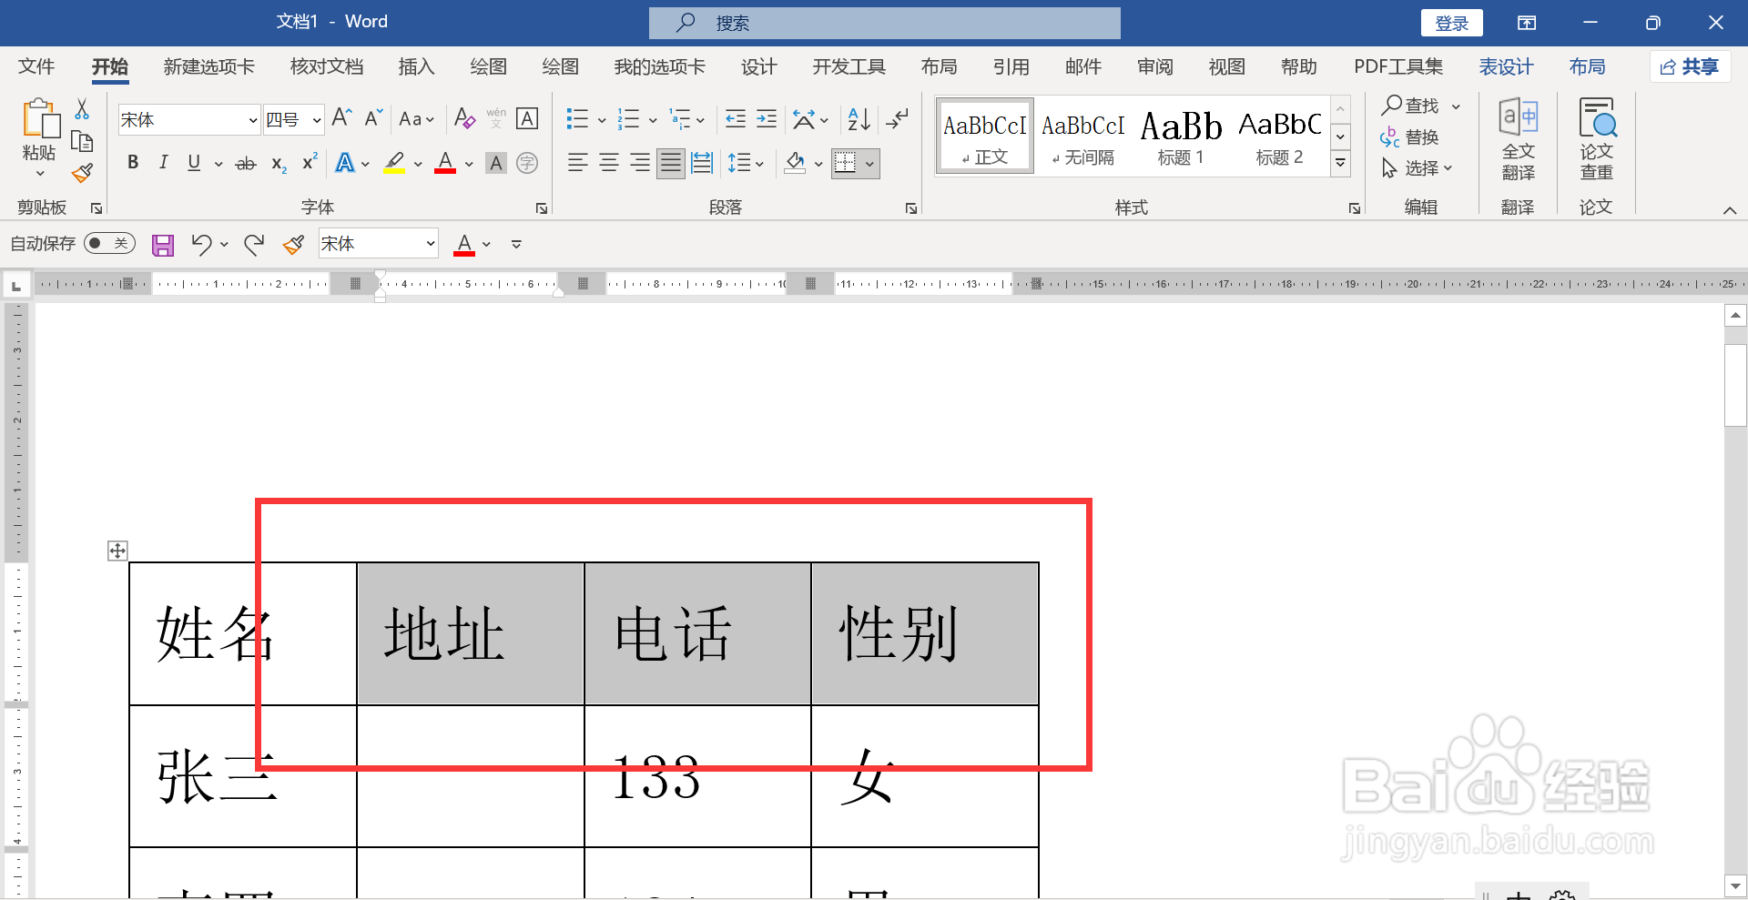Apply subscript formatting
The height and width of the screenshot is (900, 1748).
279,164
